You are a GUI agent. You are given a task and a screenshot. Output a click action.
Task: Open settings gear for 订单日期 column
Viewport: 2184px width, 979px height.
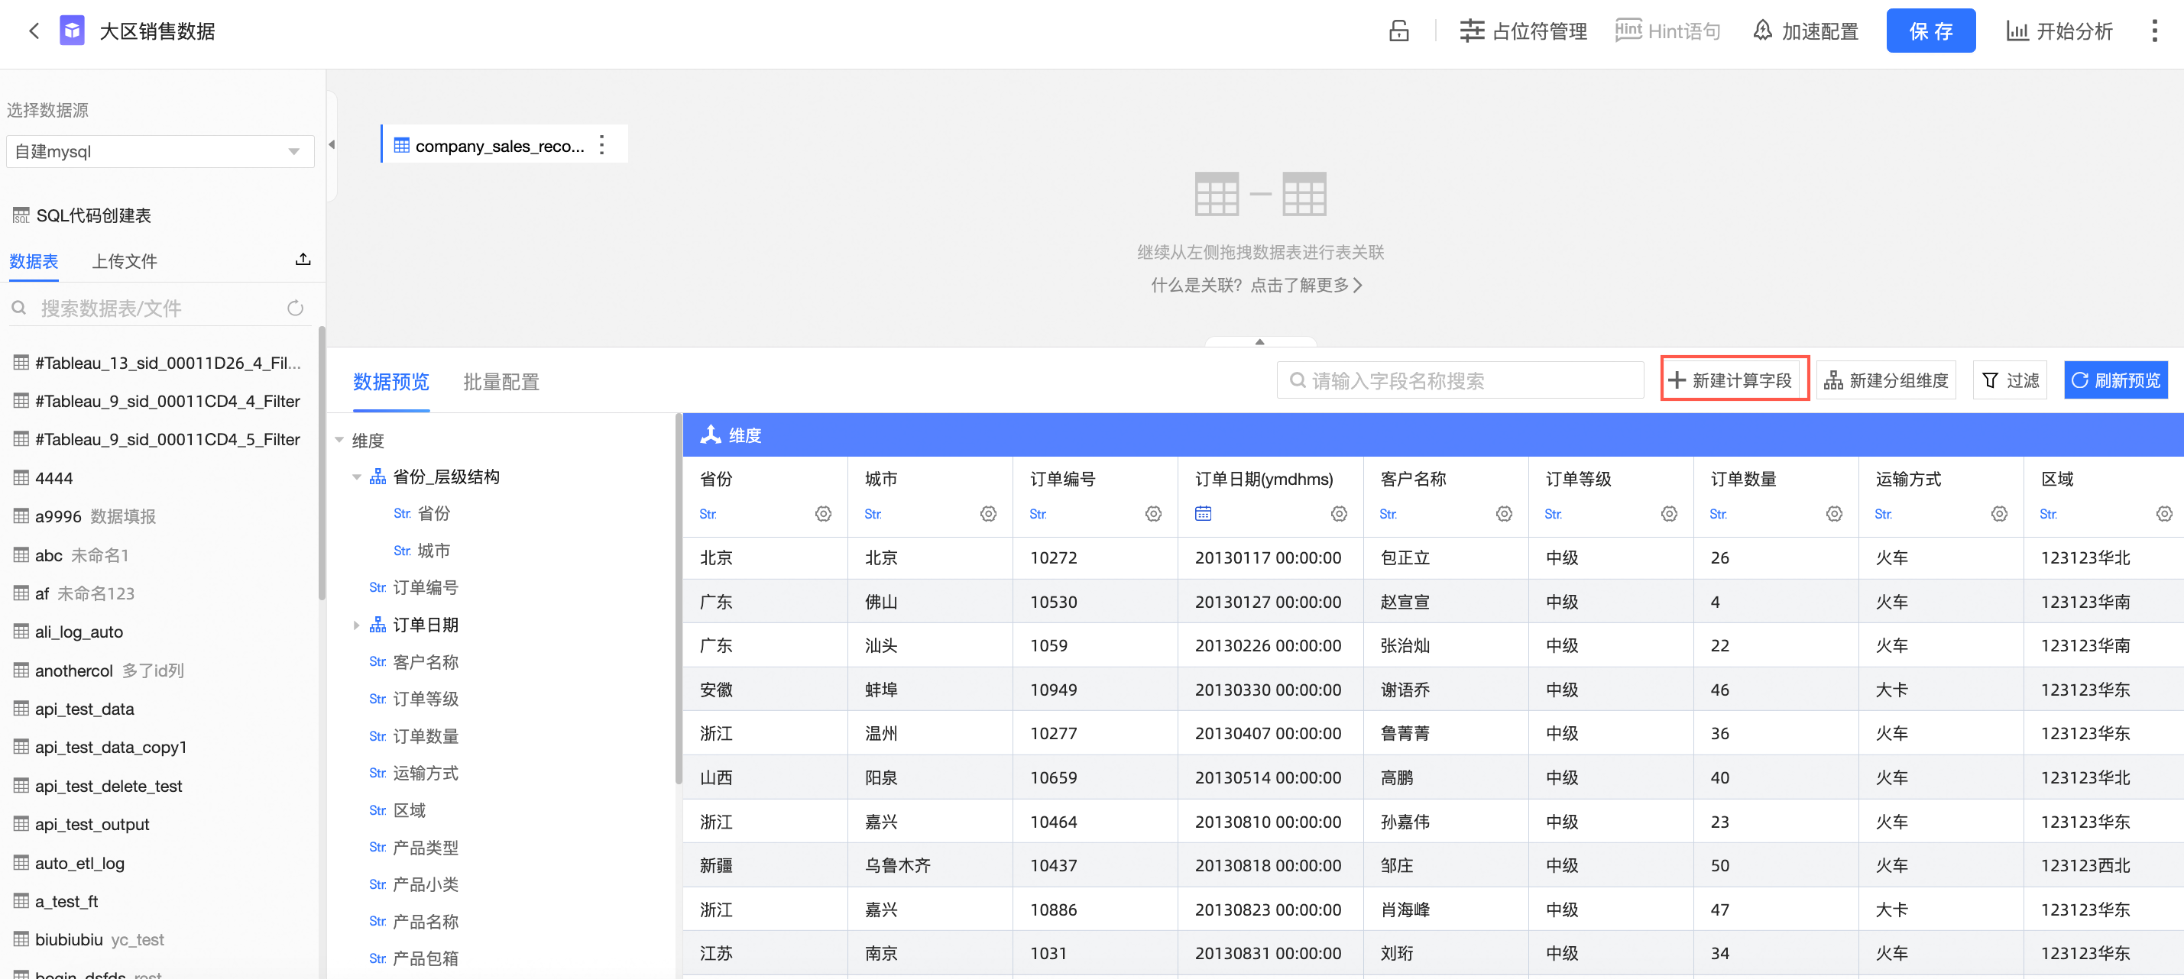pyautogui.click(x=1340, y=514)
